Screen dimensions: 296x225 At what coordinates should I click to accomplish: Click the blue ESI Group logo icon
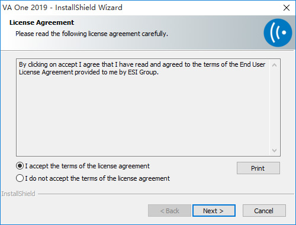[x=278, y=32]
